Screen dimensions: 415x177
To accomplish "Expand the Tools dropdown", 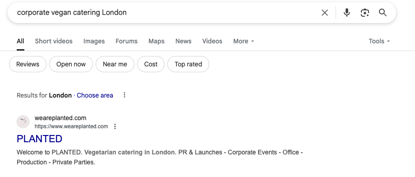I will (x=379, y=42).
